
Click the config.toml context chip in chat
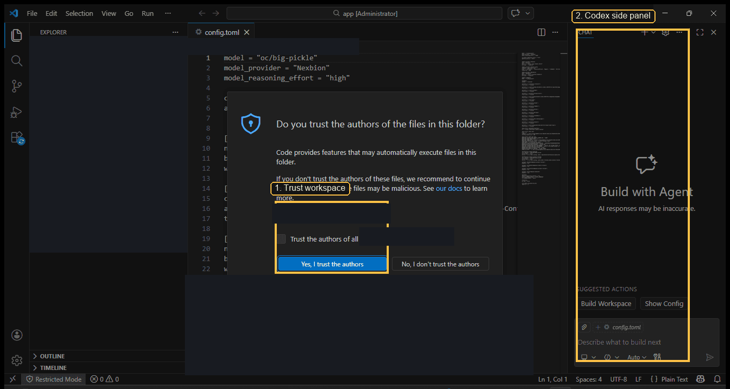click(618, 327)
